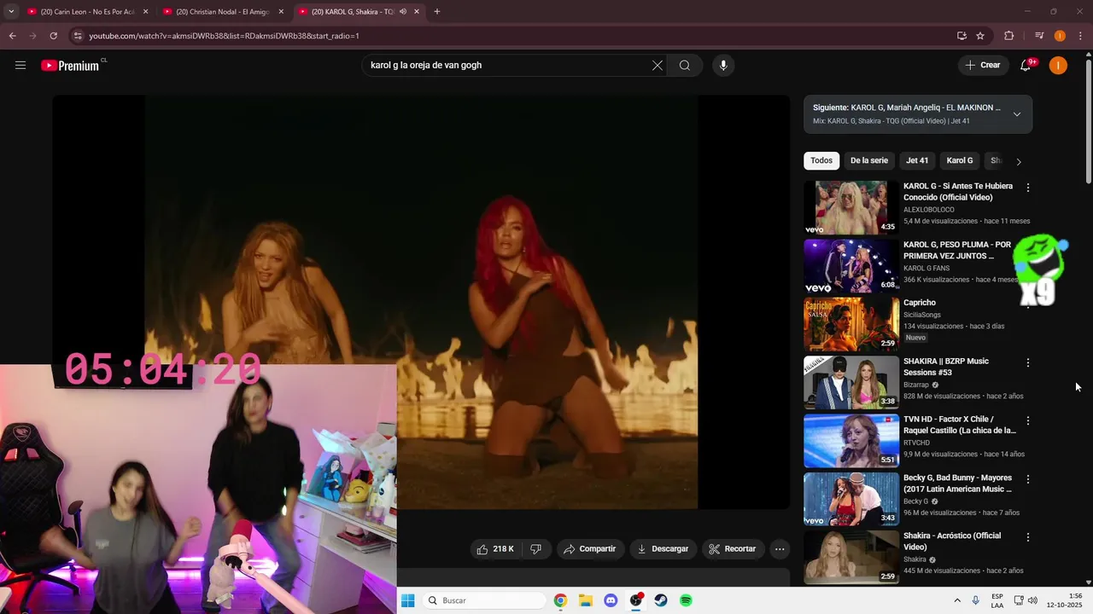
Task: Go back in browser history
Action: (x=12, y=36)
